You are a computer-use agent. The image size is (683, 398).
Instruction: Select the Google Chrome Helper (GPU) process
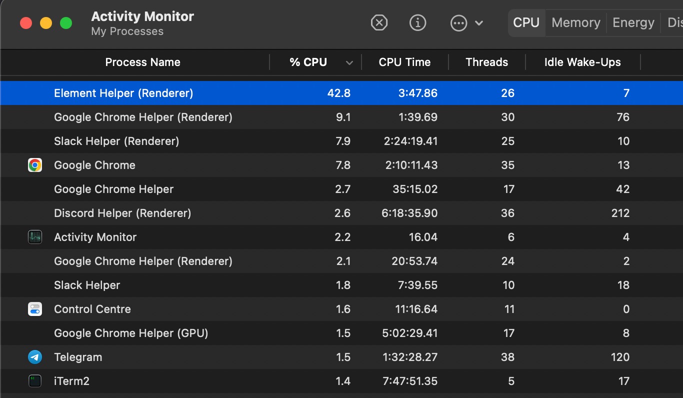(x=131, y=333)
